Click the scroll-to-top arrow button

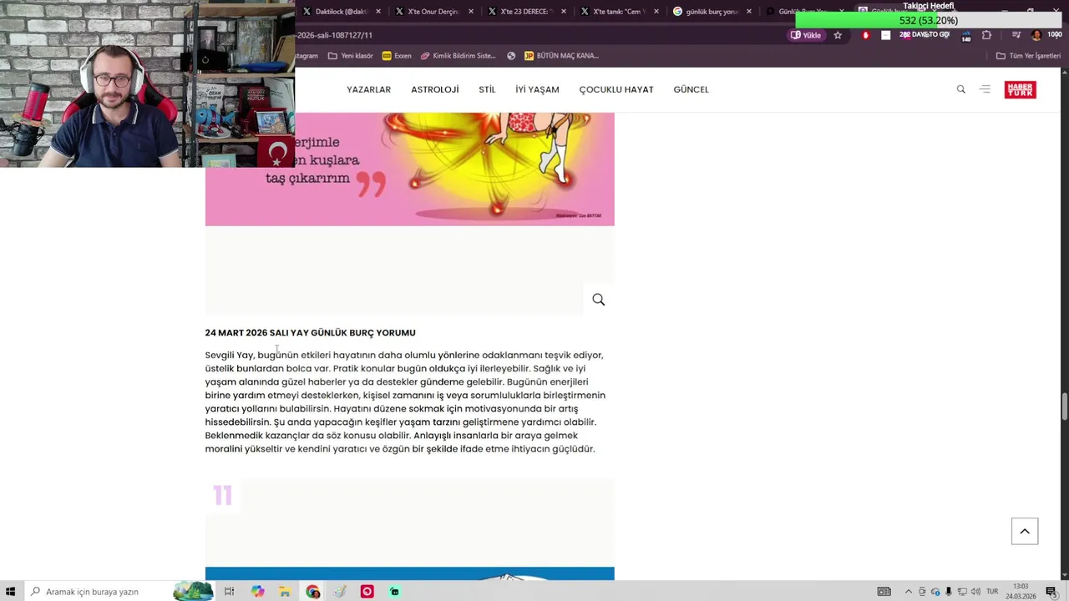(x=1025, y=532)
